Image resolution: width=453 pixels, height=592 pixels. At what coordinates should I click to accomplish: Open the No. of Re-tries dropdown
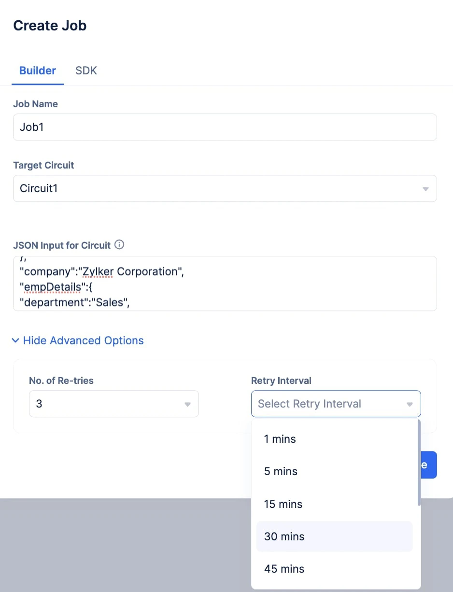[x=114, y=404]
